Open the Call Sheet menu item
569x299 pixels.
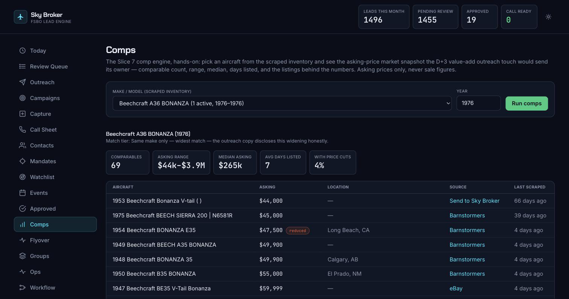(55, 130)
